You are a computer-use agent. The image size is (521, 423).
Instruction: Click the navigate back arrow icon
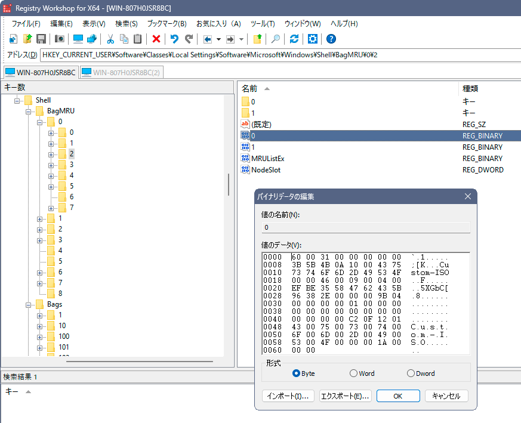click(207, 39)
